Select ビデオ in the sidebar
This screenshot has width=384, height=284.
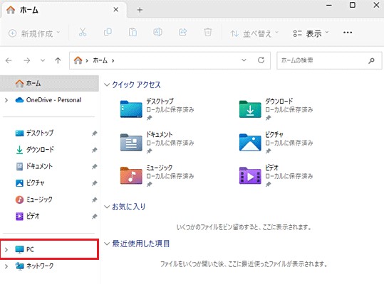[x=49, y=217]
